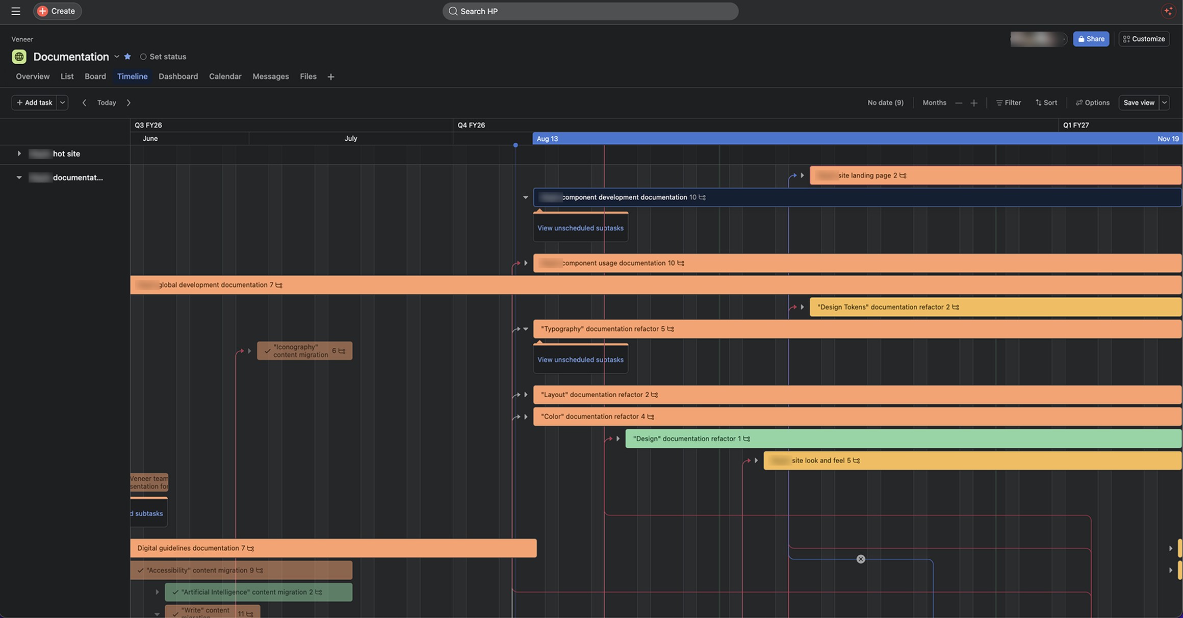Click the blue range start dot marker
The height and width of the screenshot is (618, 1183).
tap(516, 145)
